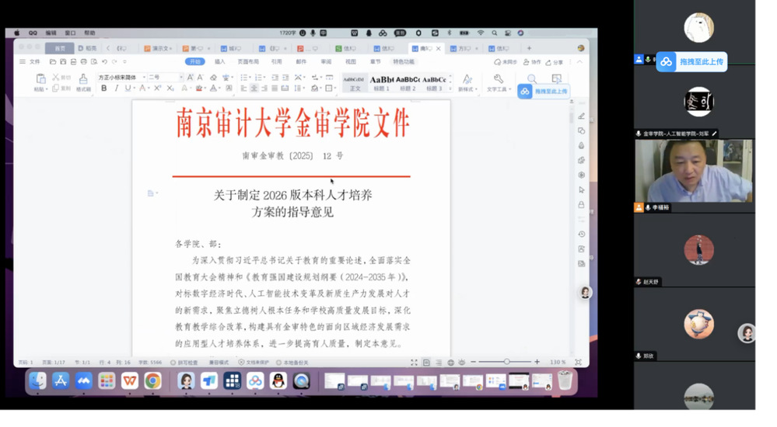Open the Text Tools (文字工具) icon
The image size is (777, 427).
pyautogui.click(x=498, y=80)
